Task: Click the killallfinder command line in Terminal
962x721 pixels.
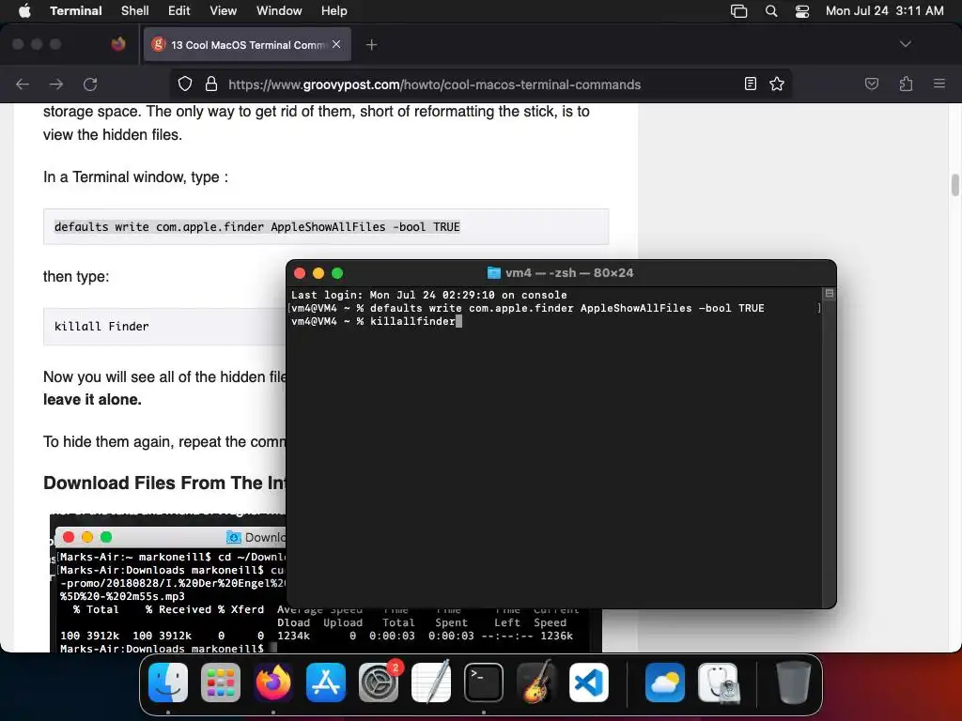Action: [377, 321]
